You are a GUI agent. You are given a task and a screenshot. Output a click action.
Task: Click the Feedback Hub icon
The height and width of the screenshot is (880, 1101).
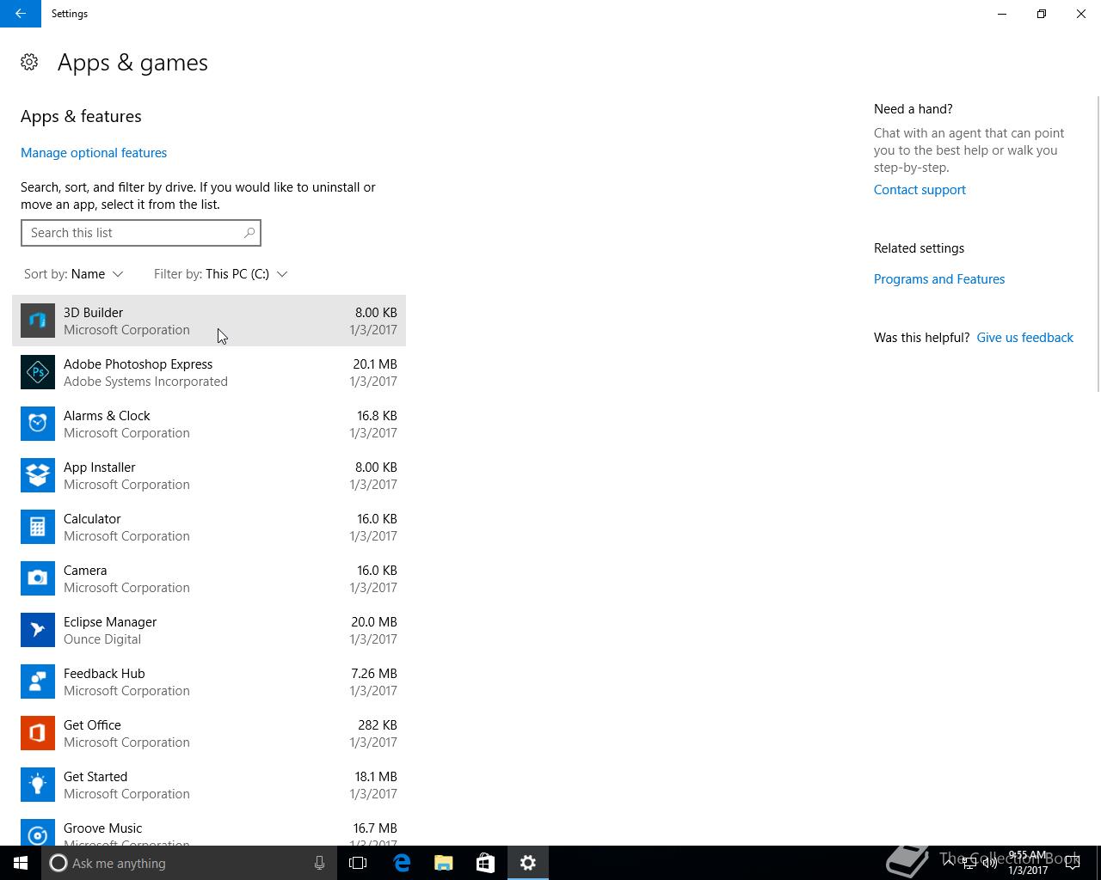[38, 681]
